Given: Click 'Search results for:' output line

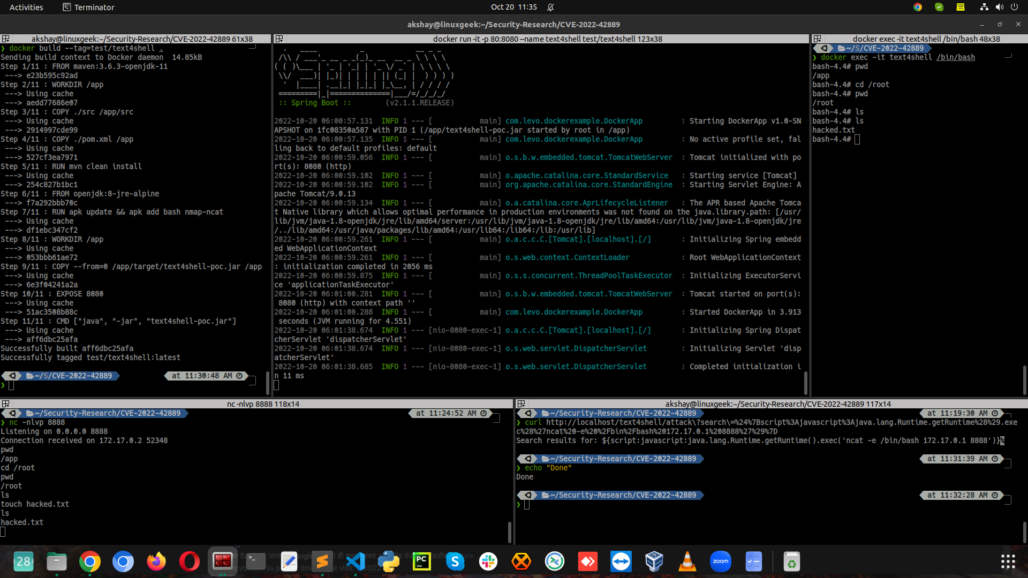Looking at the screenshot, I should tap(760, 440).
